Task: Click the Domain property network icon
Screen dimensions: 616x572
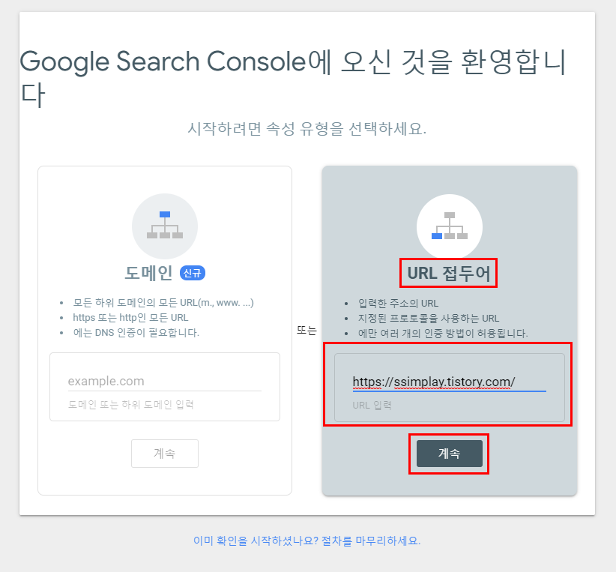Action: [x=165, y=226]
